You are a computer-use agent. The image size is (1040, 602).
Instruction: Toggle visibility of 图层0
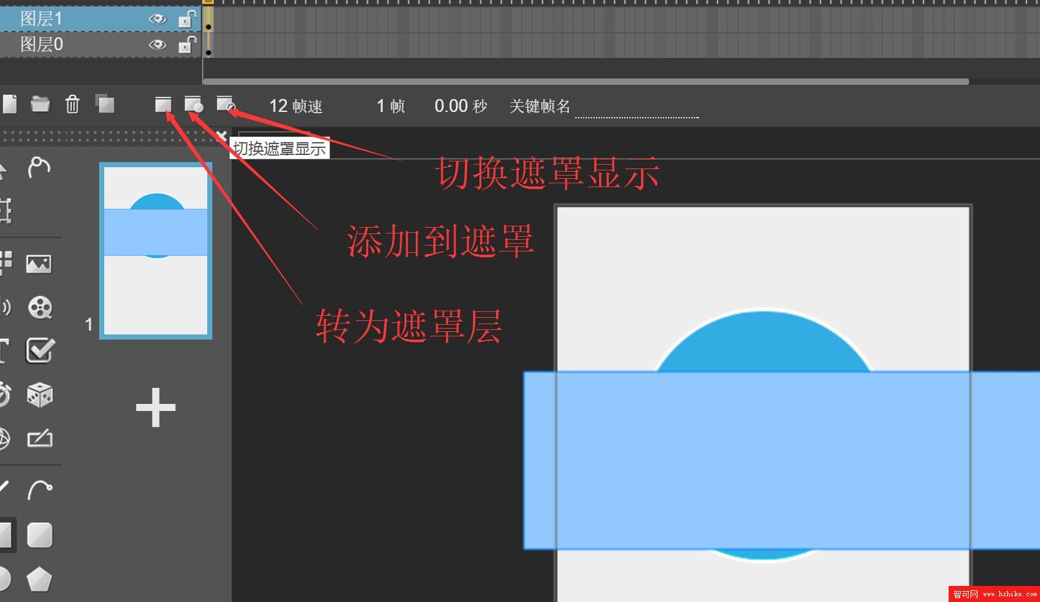click(157, 45)
